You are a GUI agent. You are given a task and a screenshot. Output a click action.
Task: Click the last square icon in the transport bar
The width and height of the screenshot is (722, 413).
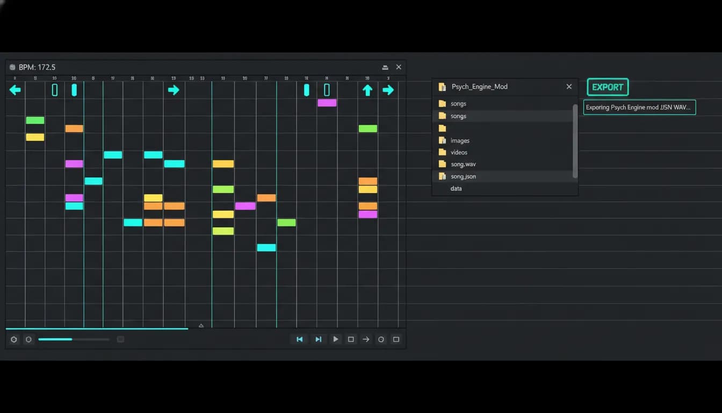tap(396, 339)
